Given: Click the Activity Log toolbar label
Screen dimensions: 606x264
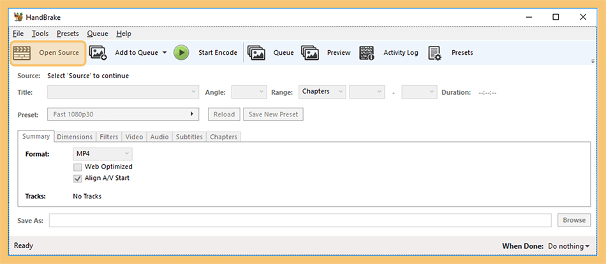Looking at the screenshot, I should pyautogui.click(x=401, y=53).
